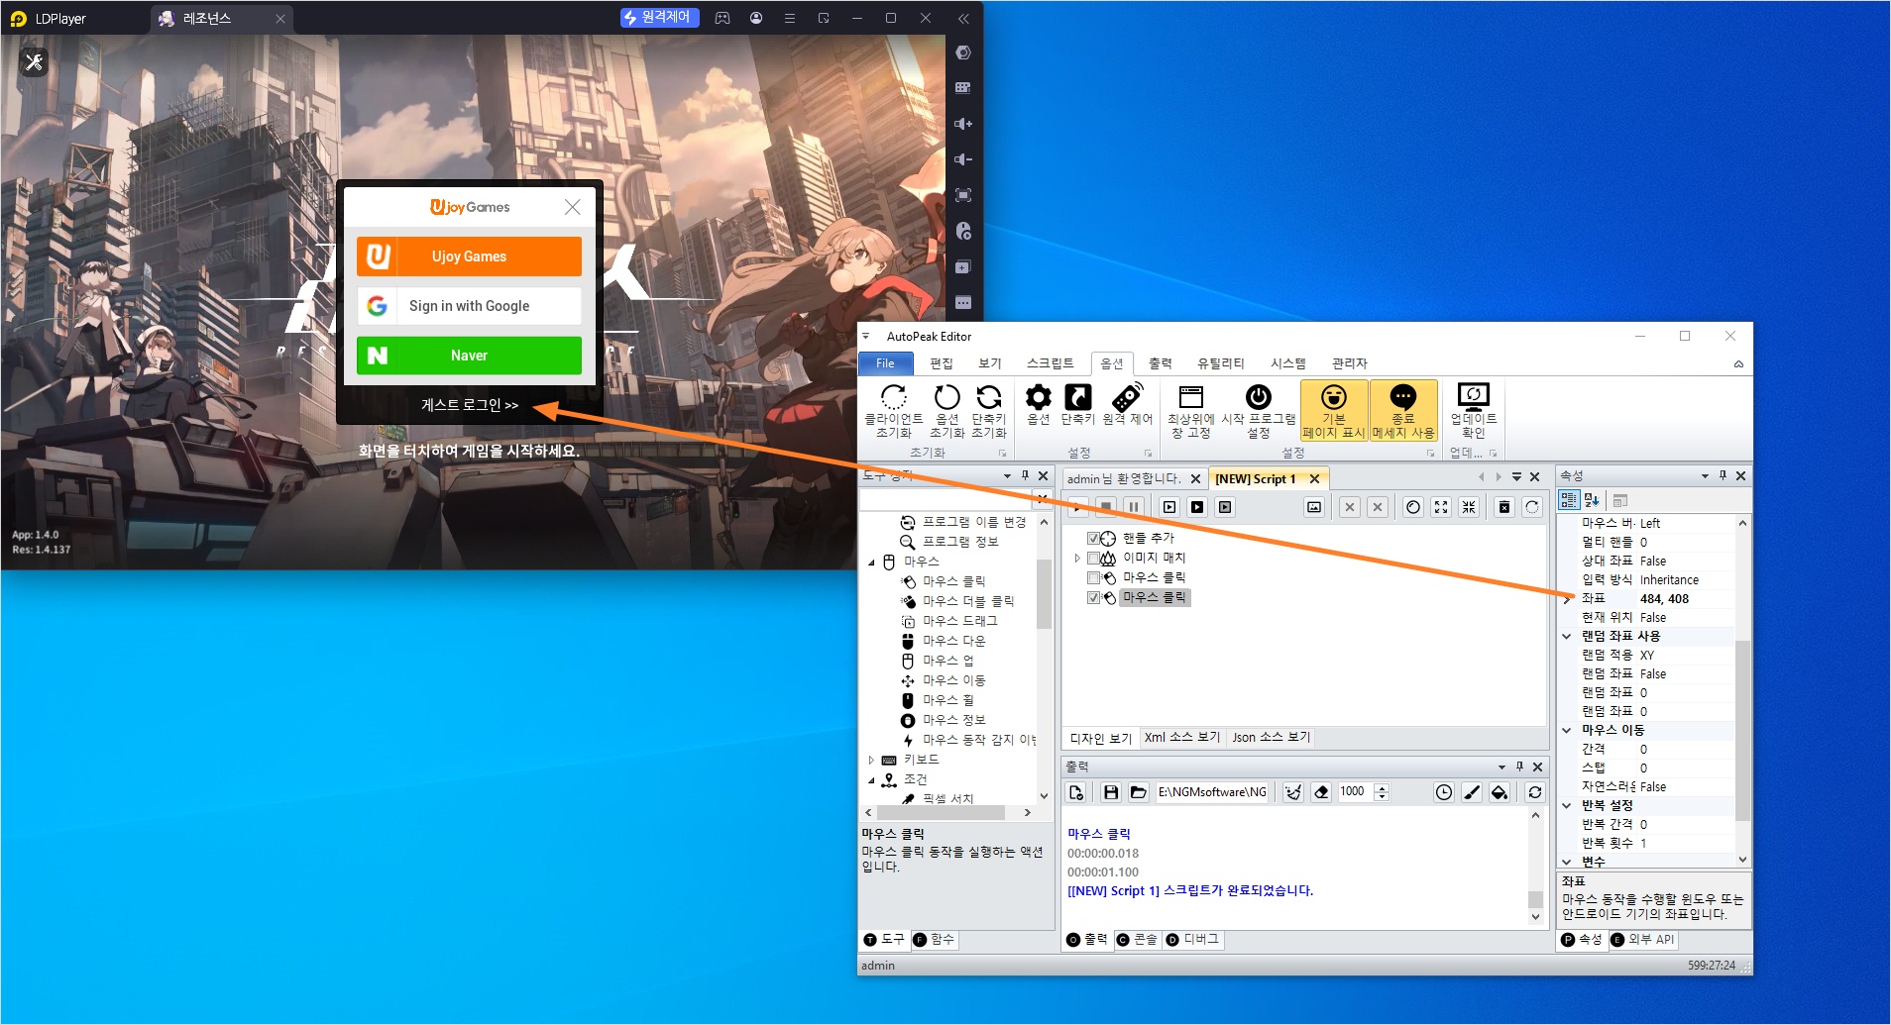Click the output path field E:\NGMsoftware
This screenshot has height=1025, width=1891.
click(x=1212, y=792)
